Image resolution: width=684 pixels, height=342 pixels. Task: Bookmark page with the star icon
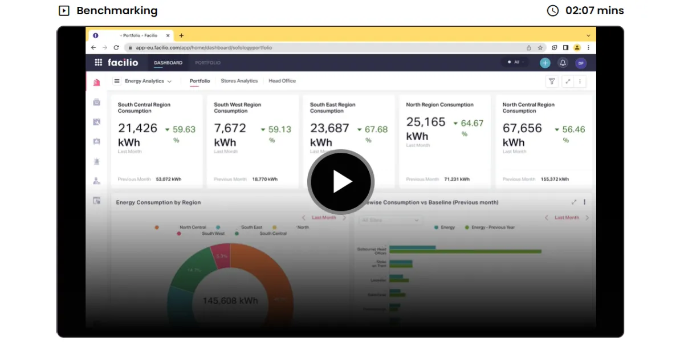(540, 48)
